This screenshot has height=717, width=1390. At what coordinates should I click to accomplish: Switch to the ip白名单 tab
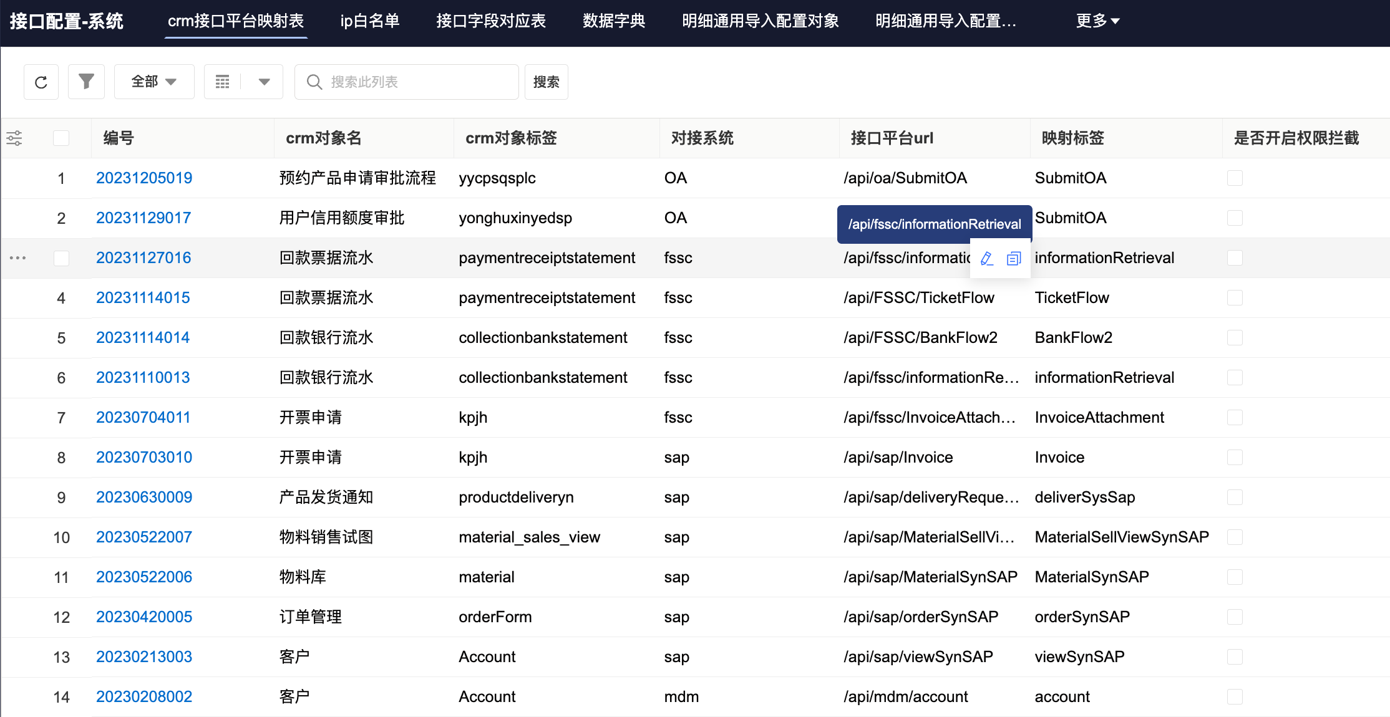(x=370, y=21)
